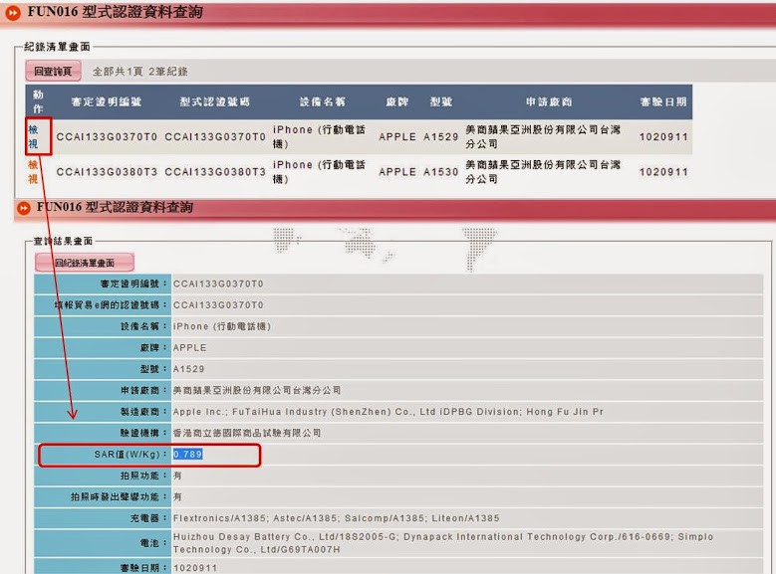Click the highlighted SAR value 0.789
Screen dimensions: 776x574
[187, 454]
